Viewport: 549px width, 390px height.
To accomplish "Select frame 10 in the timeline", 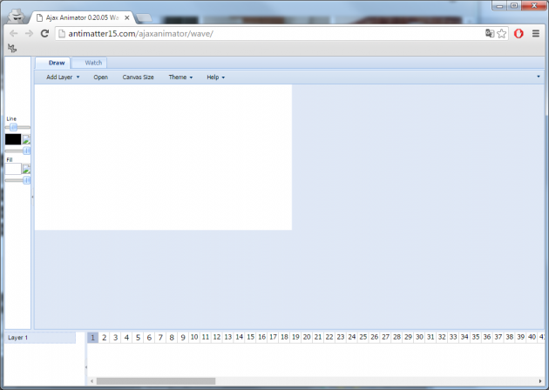I will click(x=194, y=337).
